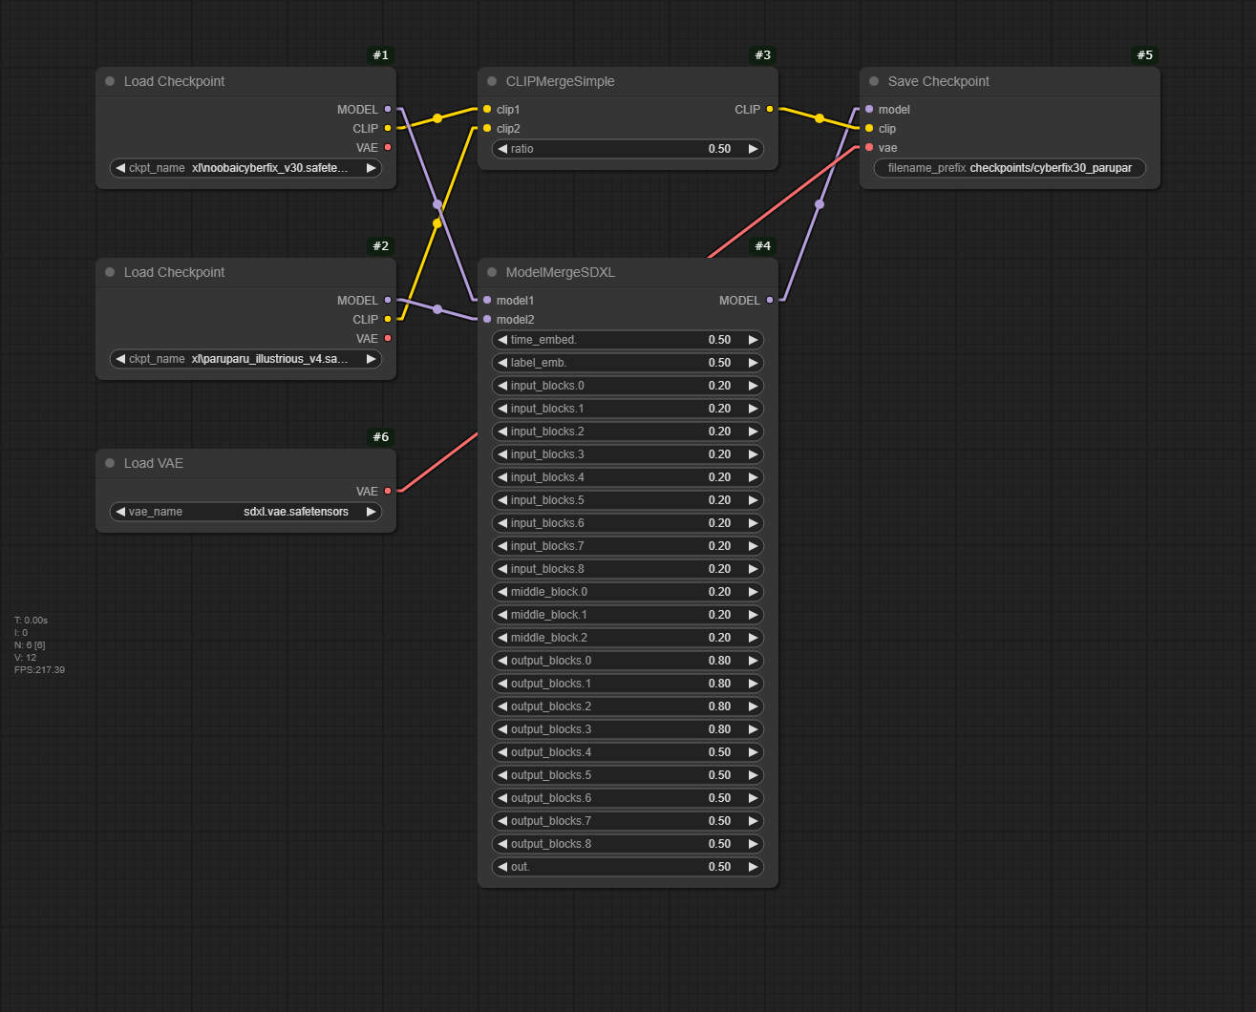
Task: Click the vae input port on Save Checkpoint
Action: tap(869, 148)
